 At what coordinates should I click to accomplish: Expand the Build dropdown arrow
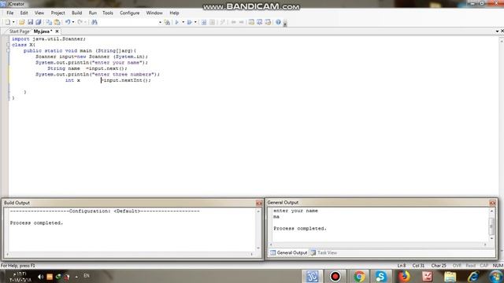[x=183, y=22]
